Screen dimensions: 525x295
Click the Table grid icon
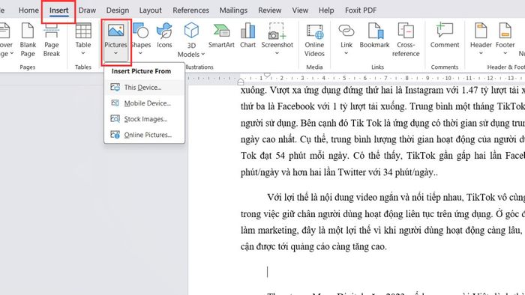[x=83, y=31]
